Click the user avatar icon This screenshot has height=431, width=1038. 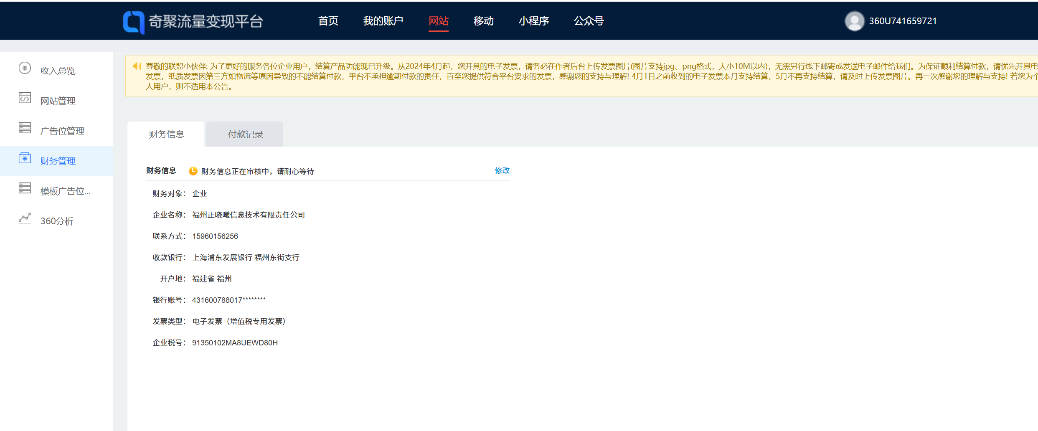point(854,21)
